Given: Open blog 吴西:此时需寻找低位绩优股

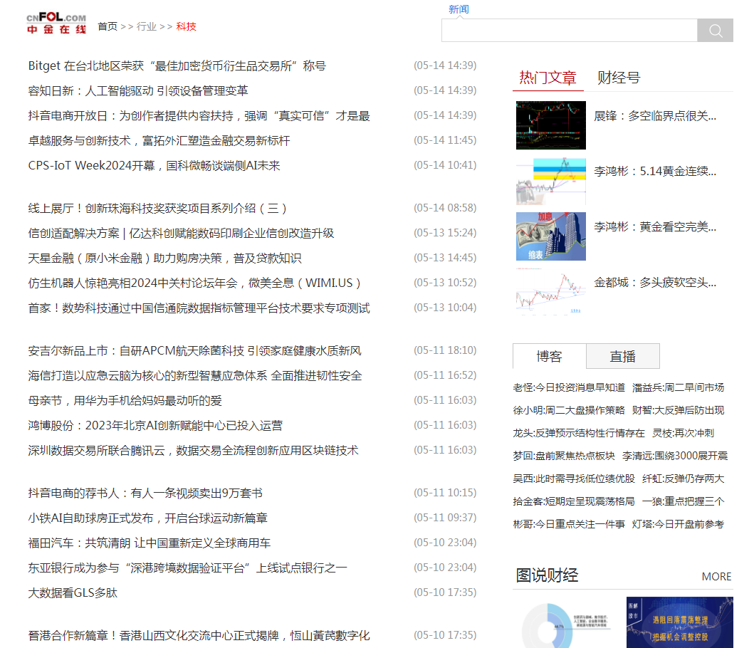Looking at the screenshot, I should coord(574,479).
